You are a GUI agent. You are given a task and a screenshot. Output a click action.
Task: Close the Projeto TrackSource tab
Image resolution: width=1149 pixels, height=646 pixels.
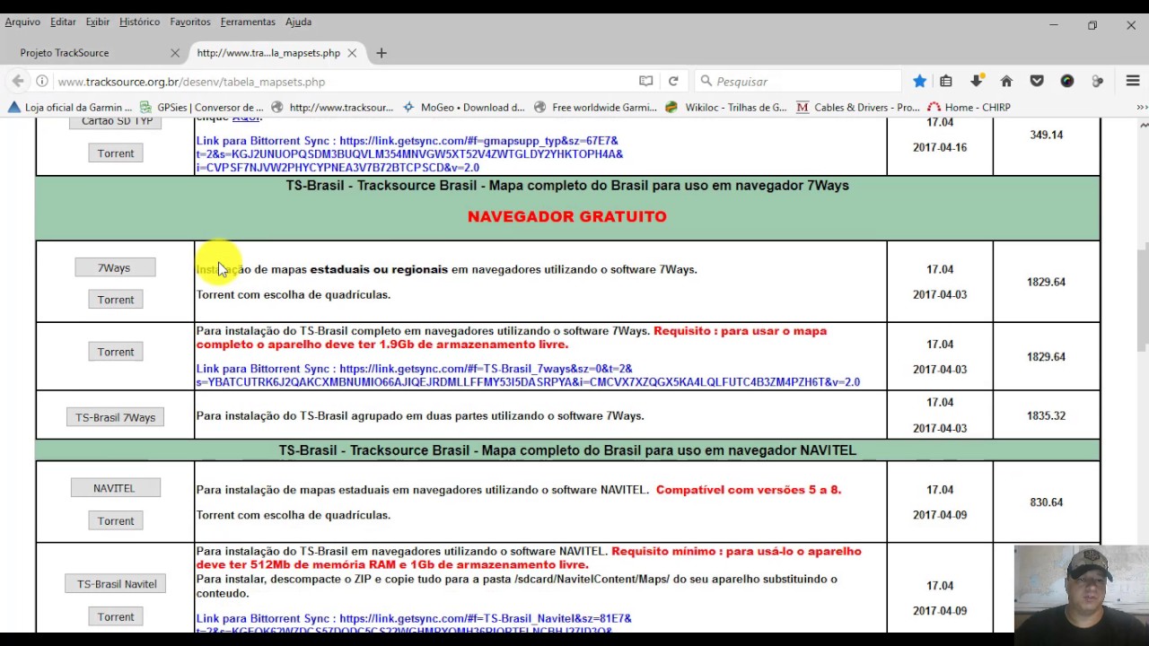click(x=175, y=53)
